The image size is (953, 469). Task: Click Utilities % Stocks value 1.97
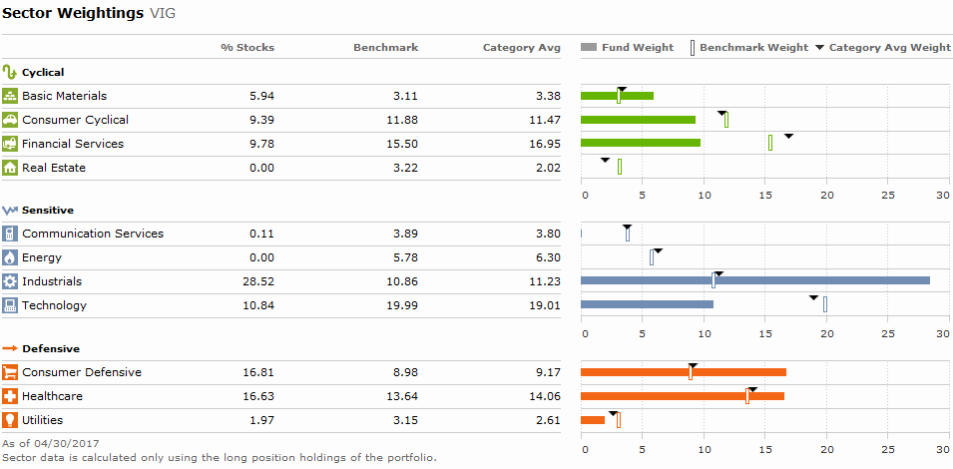[261, 420]
